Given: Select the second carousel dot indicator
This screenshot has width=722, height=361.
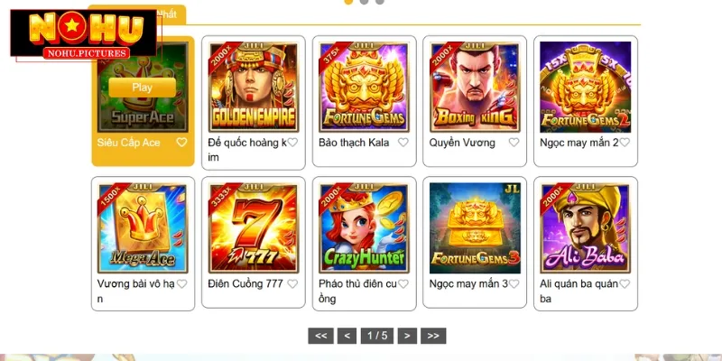Looking at the screenshot, I should point(364,2).
